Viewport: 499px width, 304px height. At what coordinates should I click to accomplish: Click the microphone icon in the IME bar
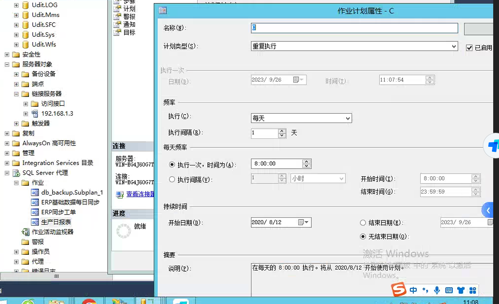pyautogui.click(x=437, y=290)
